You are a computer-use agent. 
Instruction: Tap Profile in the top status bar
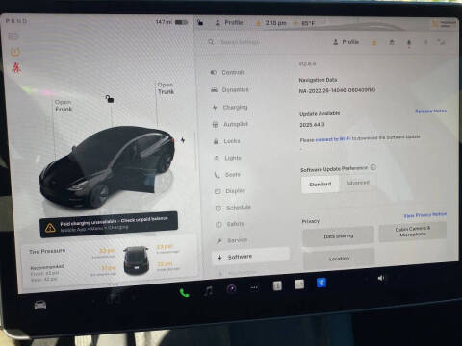coord(229,23)
